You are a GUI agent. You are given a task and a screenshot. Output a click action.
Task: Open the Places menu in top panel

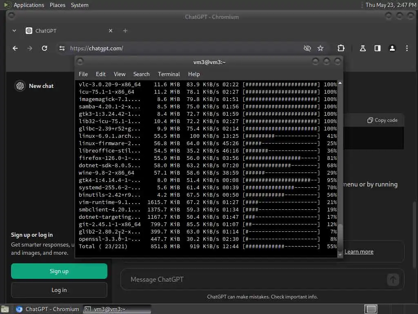pos(57,5)
